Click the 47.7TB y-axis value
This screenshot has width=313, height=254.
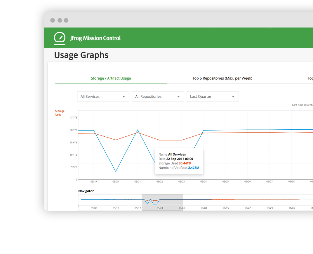coord(74,118)
